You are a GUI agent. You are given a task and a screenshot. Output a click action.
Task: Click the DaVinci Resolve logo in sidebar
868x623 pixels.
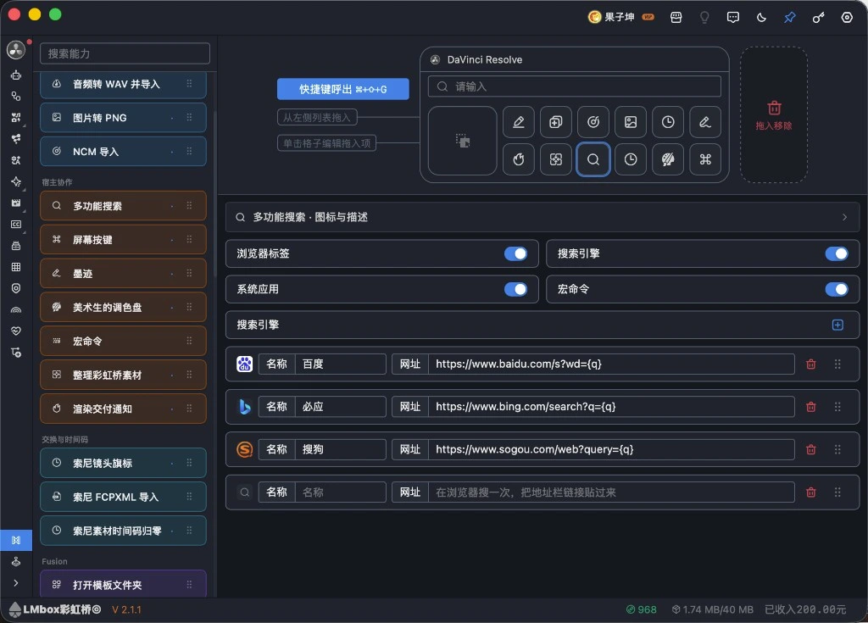(16, 50)
